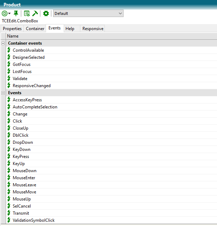The width and height of the screenshot is (217, 226).
Task: Click the lightning icon beside Validate
Action: 9,78
